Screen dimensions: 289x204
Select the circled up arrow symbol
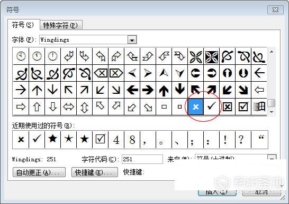tap(227, 73)
